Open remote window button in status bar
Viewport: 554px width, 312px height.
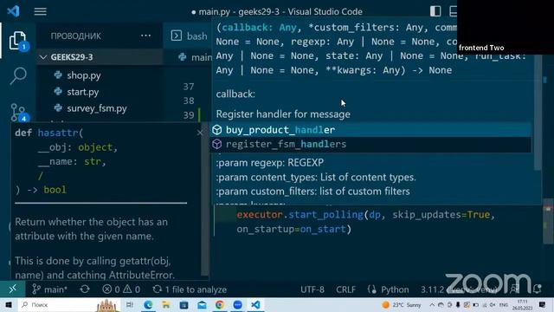13,289
